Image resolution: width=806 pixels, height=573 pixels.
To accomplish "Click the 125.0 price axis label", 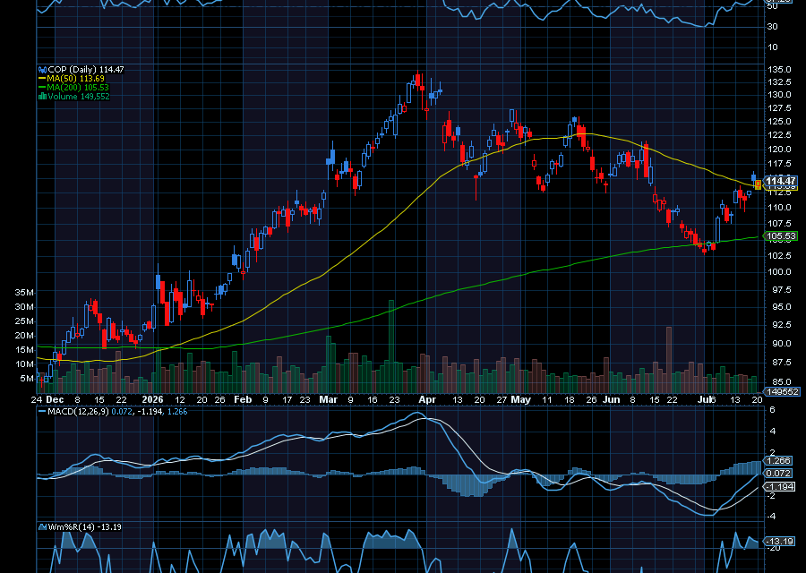I will (780, 121).
